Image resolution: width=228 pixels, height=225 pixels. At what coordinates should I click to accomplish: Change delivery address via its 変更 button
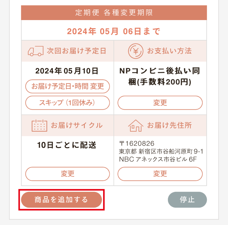pos(160,174)
